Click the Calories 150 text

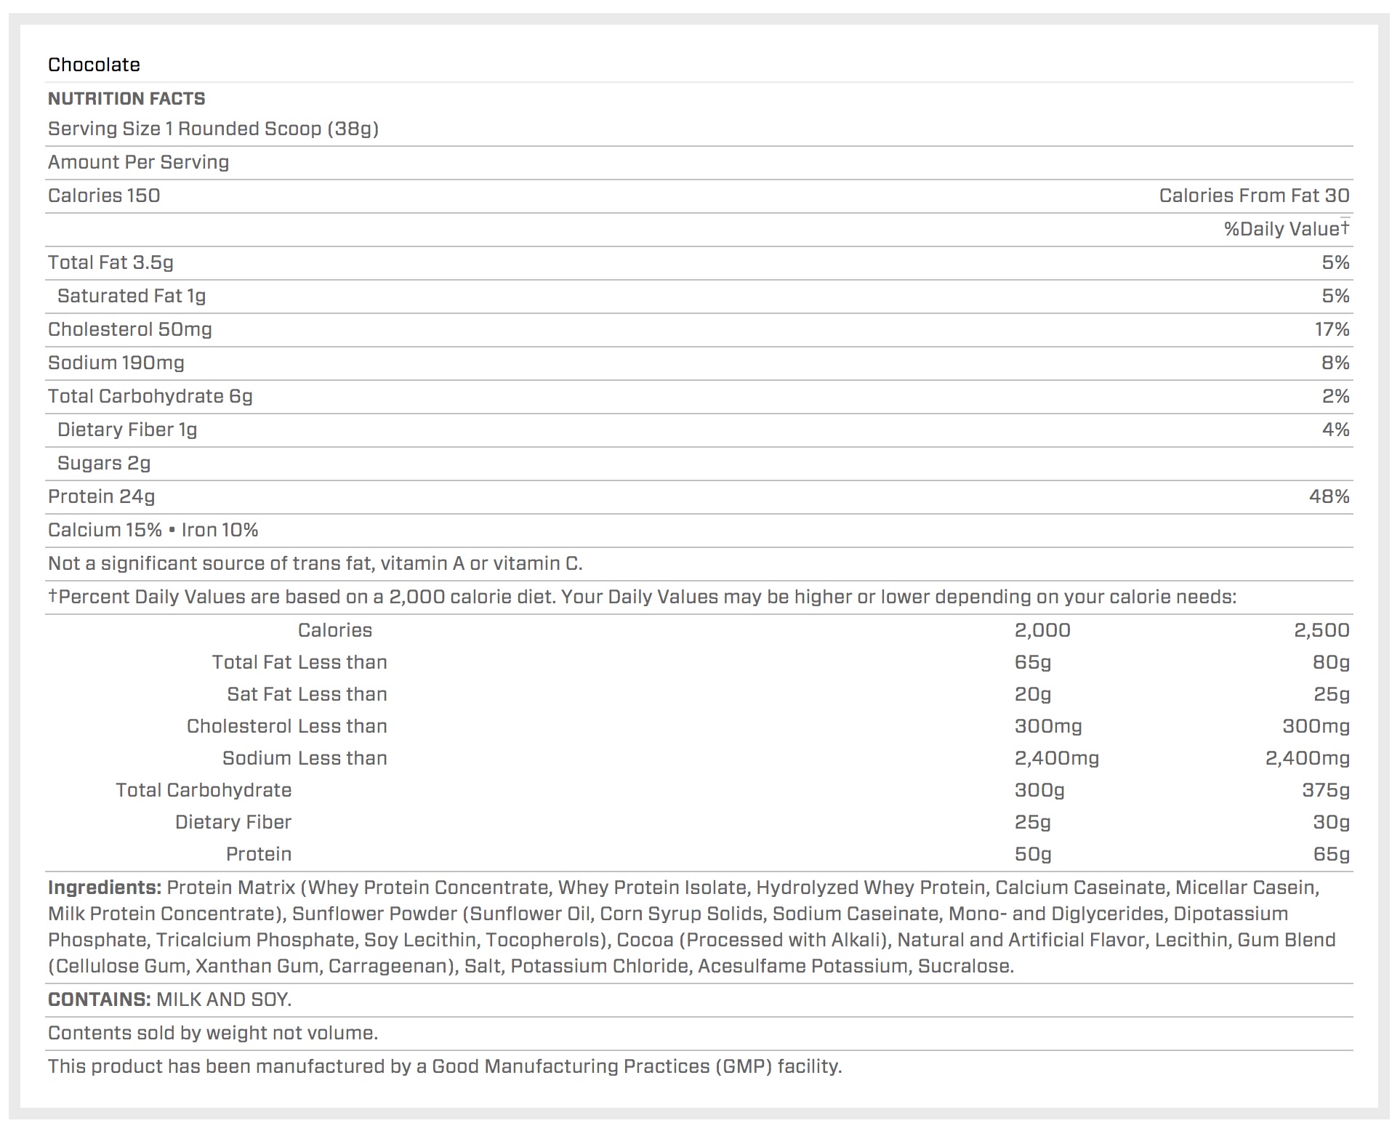[104, 196]
